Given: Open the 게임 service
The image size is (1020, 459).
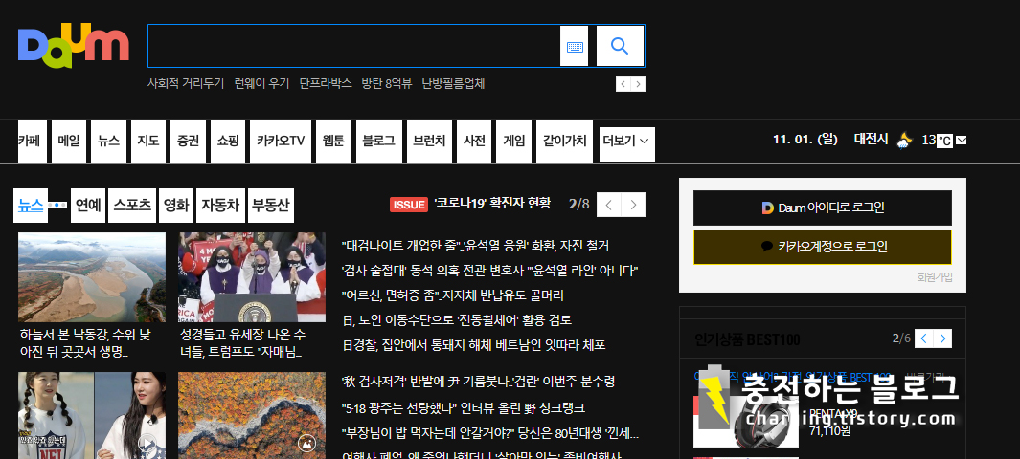Looking at the screenshot, I should pyautogui.click(x=514, y=141).
